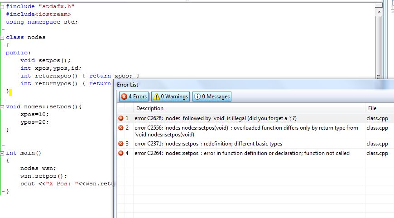394x218 pixels.
Task: Click the red error icon on row 2
Action: (121, 128)
